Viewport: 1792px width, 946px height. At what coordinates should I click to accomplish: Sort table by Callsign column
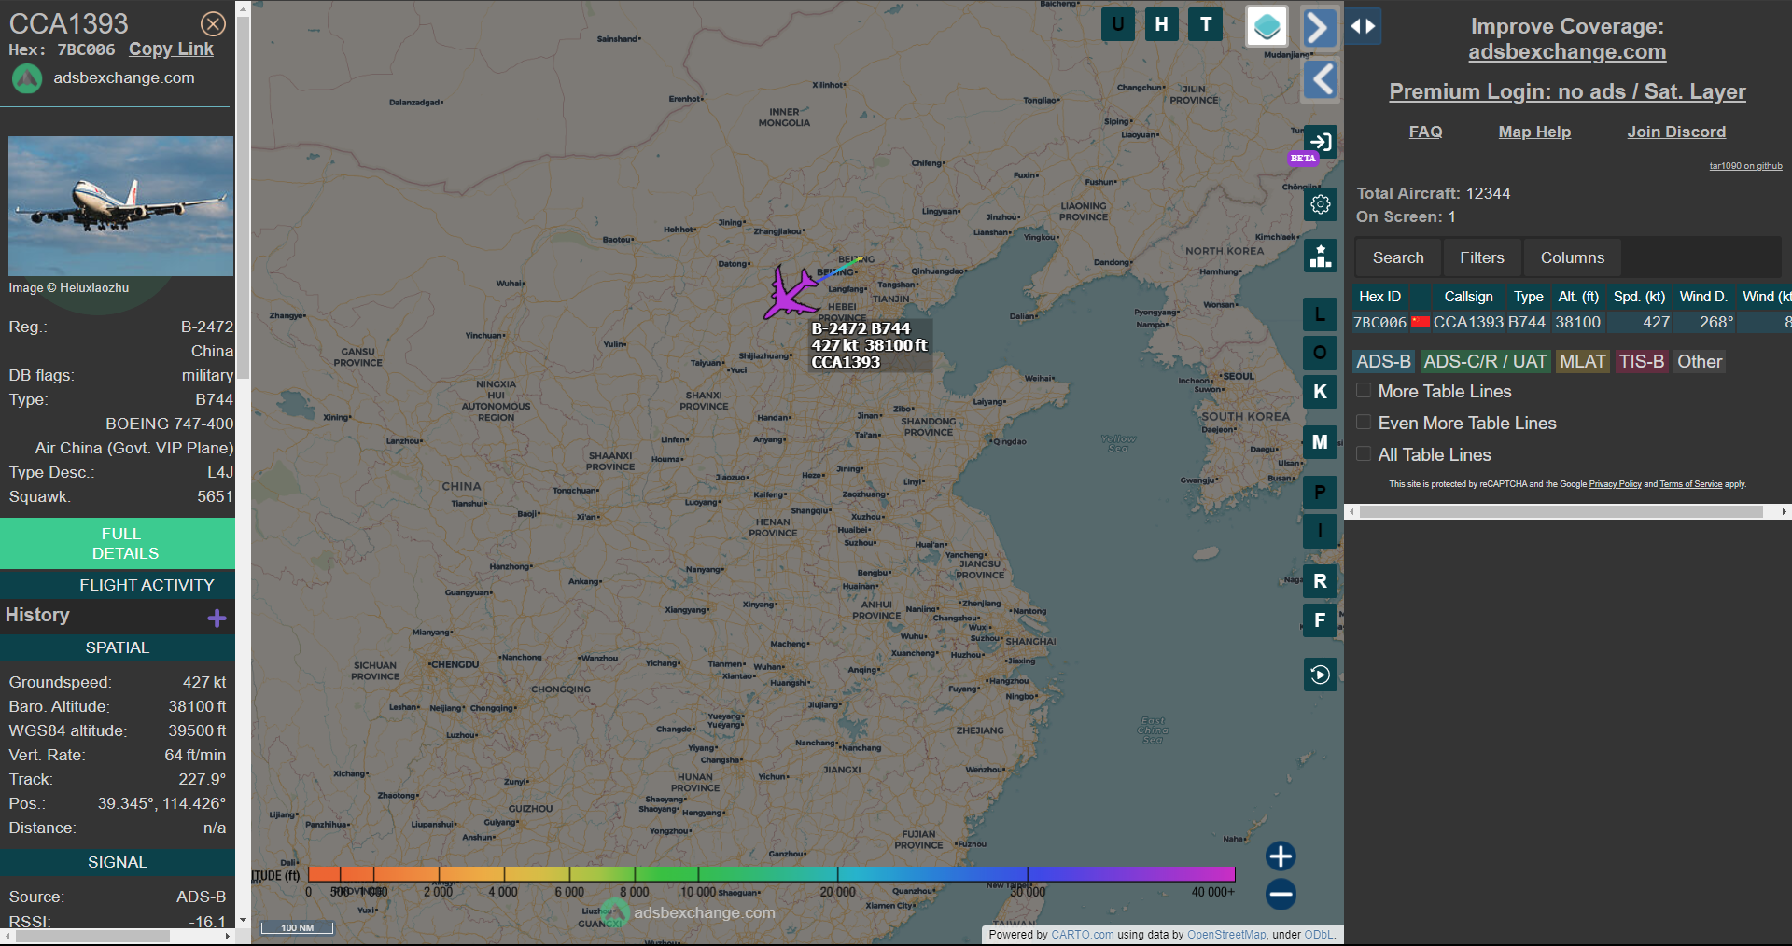point(1468,297)
